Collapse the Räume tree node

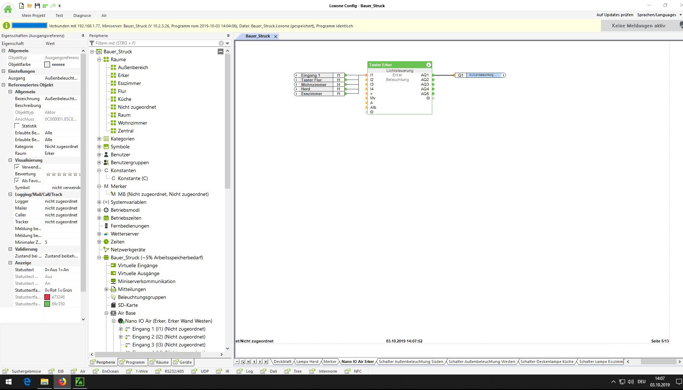pos(99,59)
